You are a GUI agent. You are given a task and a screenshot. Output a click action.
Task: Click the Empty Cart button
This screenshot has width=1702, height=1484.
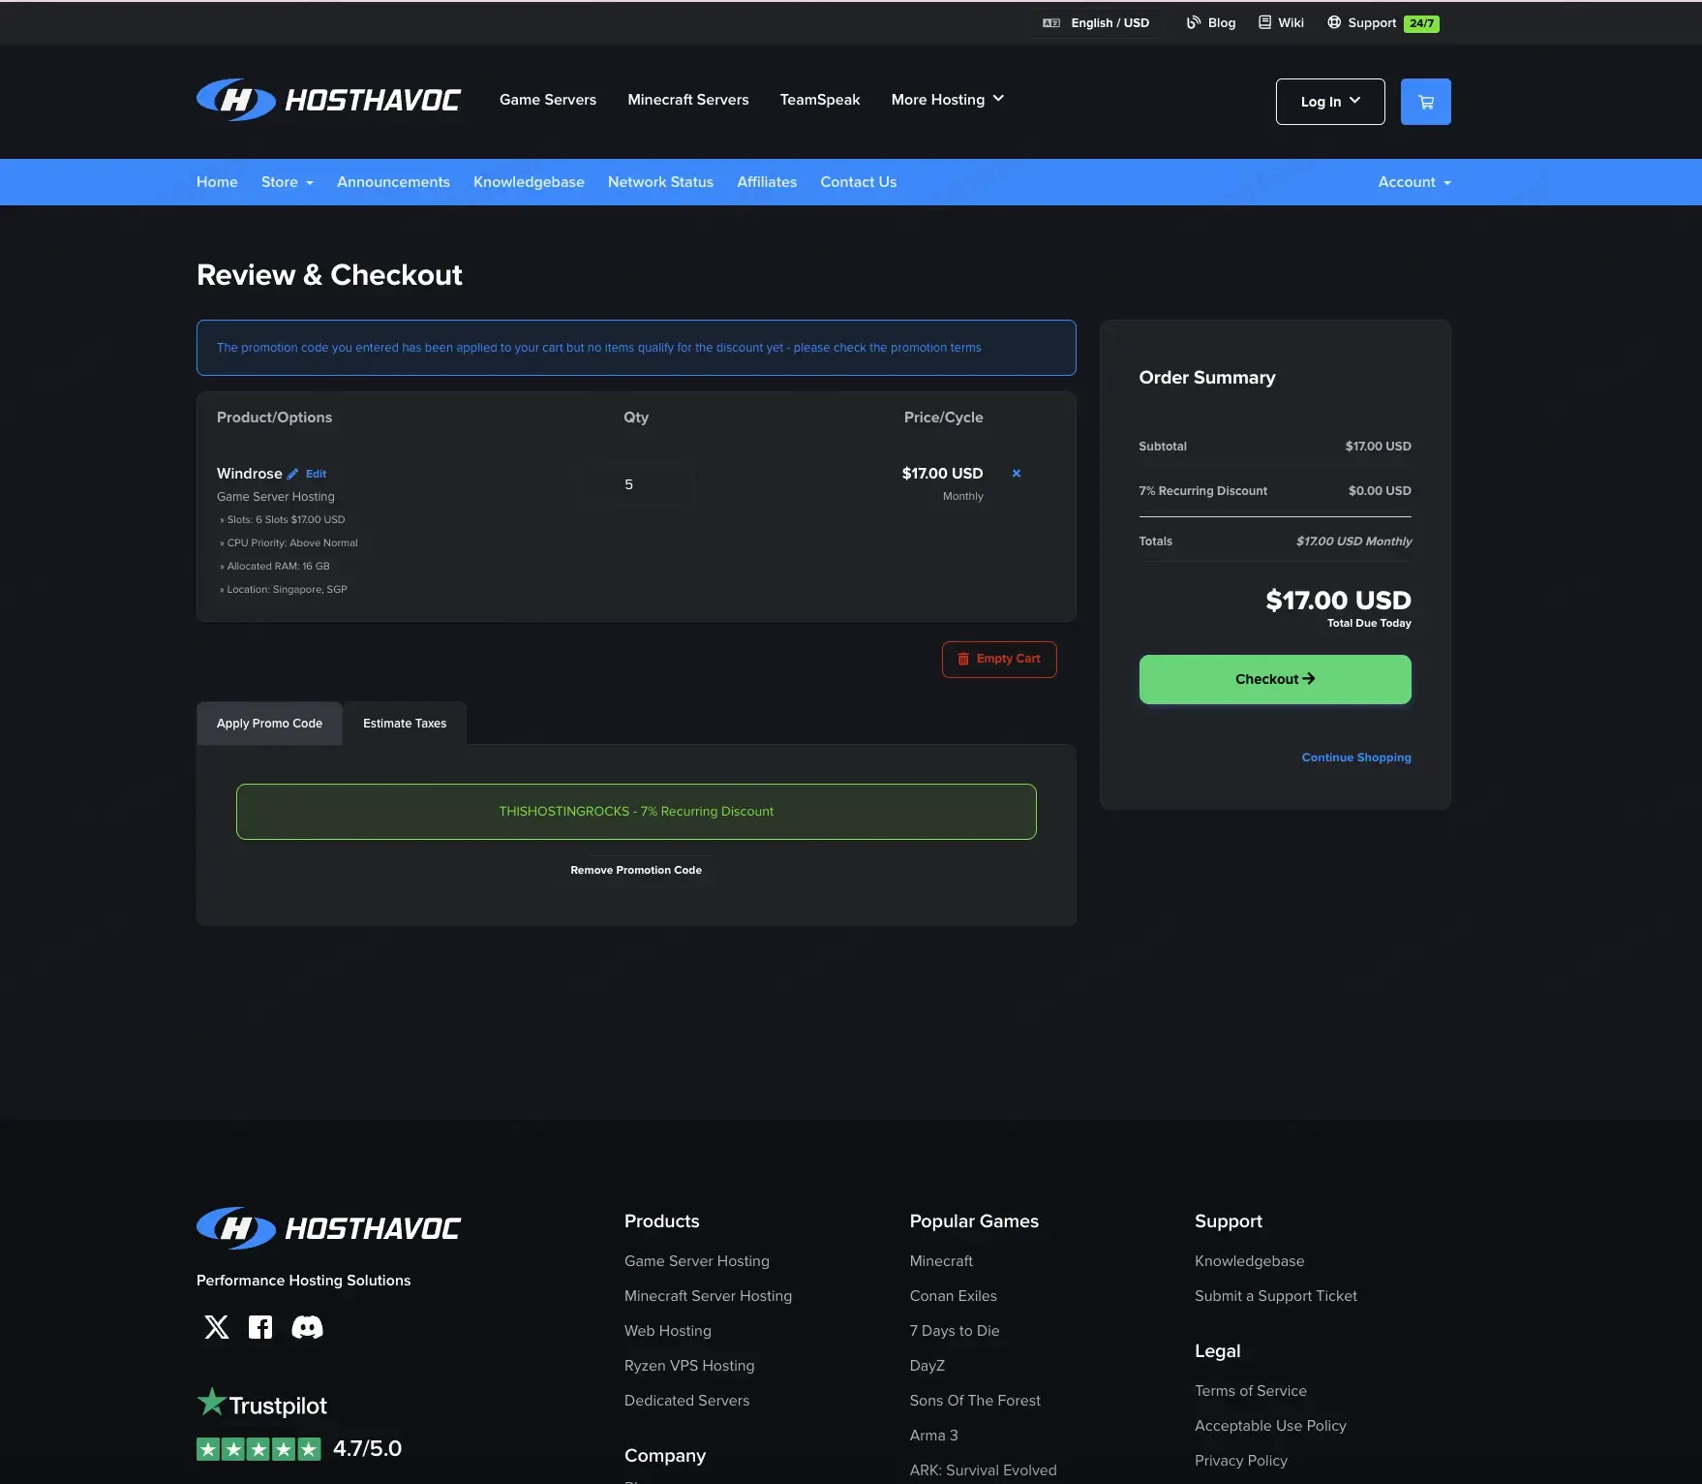click(999, 660)
